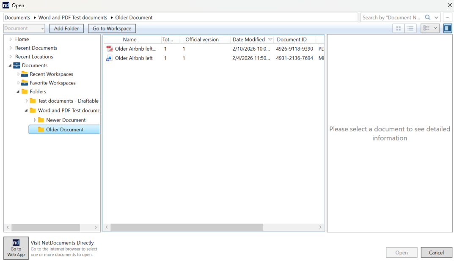Screen dimensions: 454x261
Task: Switch to list view
Action: point(410,28)
